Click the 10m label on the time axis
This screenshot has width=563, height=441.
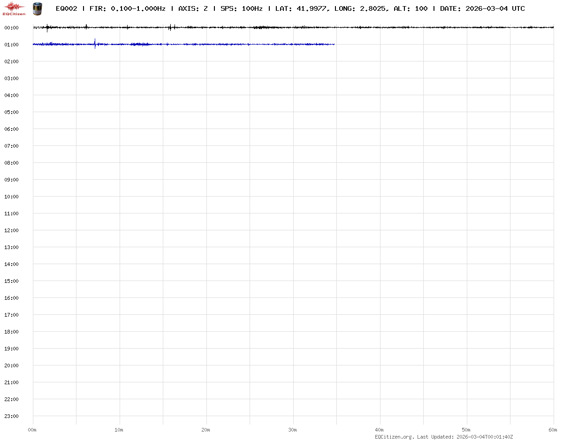[x=119, y=430]
